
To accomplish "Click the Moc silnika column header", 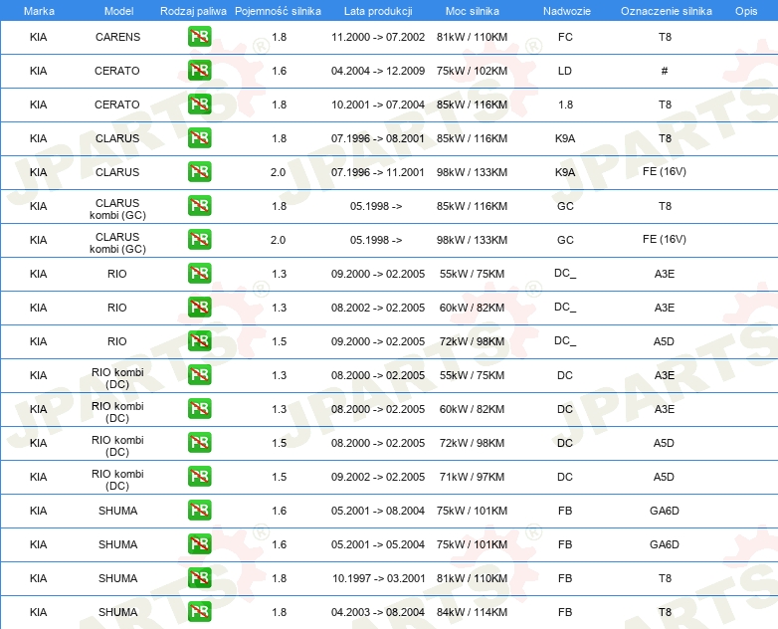I will (x=473, y=11).
